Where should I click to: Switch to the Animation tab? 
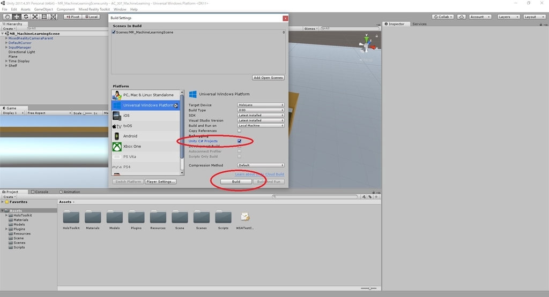coord(70,192)
